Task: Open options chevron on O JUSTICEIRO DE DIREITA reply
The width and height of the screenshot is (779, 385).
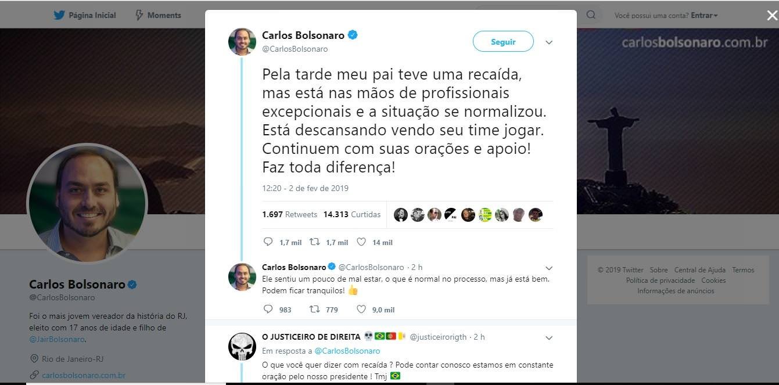Action: pos(549,338)
